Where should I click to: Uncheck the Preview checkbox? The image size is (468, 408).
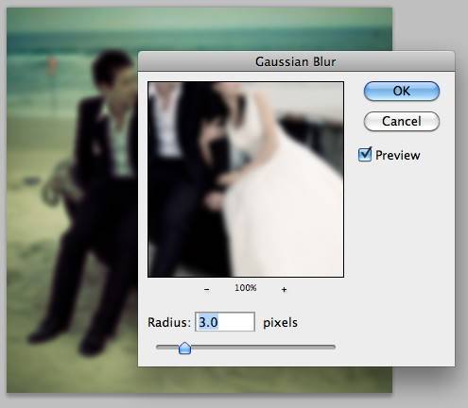(x=365, y=155)
